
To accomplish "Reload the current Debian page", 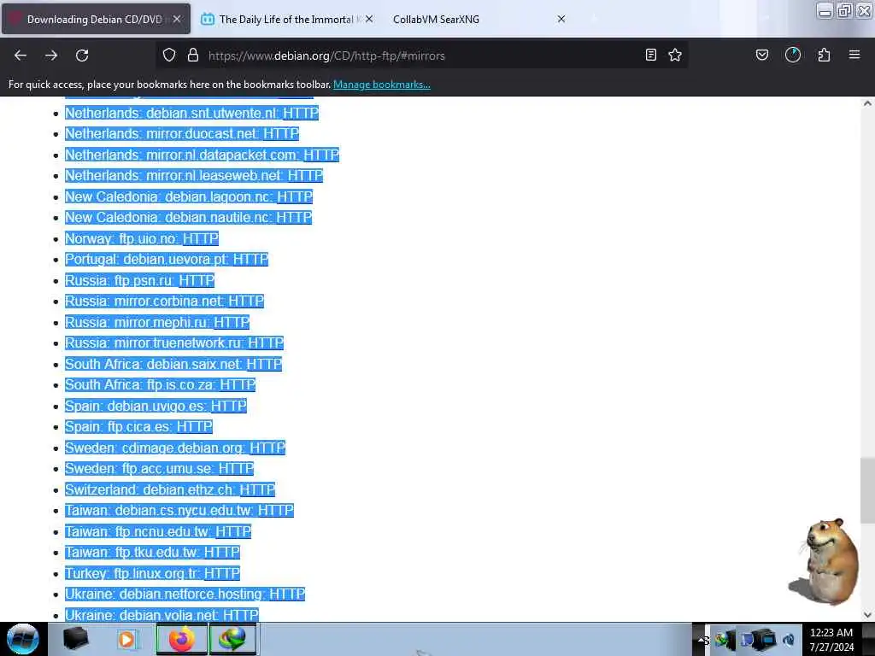I will [x=82, y=56].
